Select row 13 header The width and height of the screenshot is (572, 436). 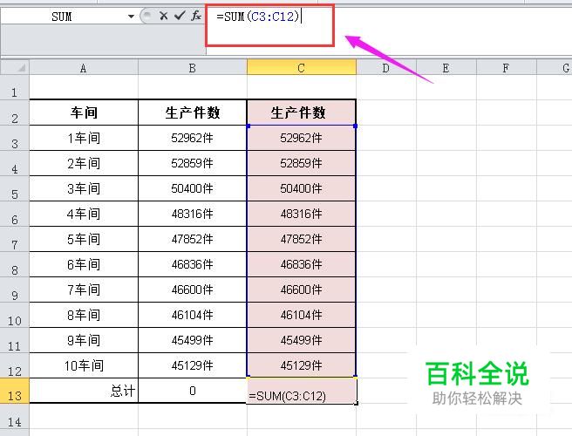pyautogui.click(x=15, y=391)
